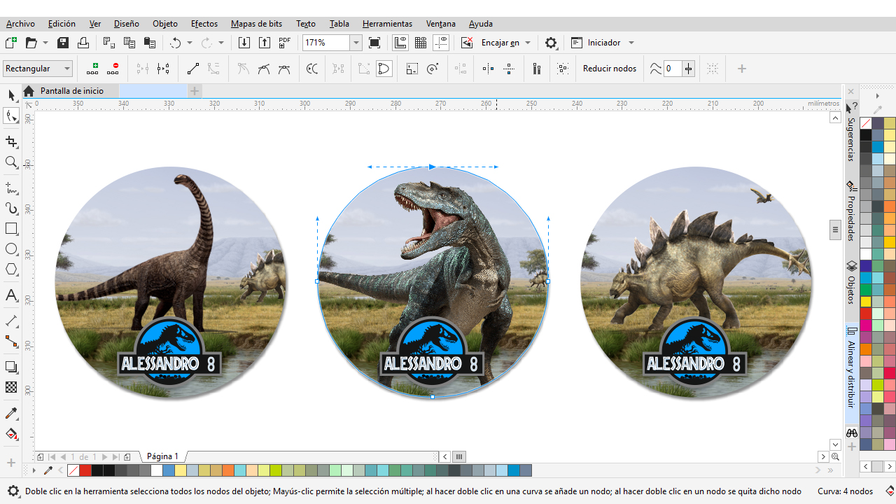The image size is (896, 504).
Task: Click reflect nodes vertically icon
Action: [509, 69]
